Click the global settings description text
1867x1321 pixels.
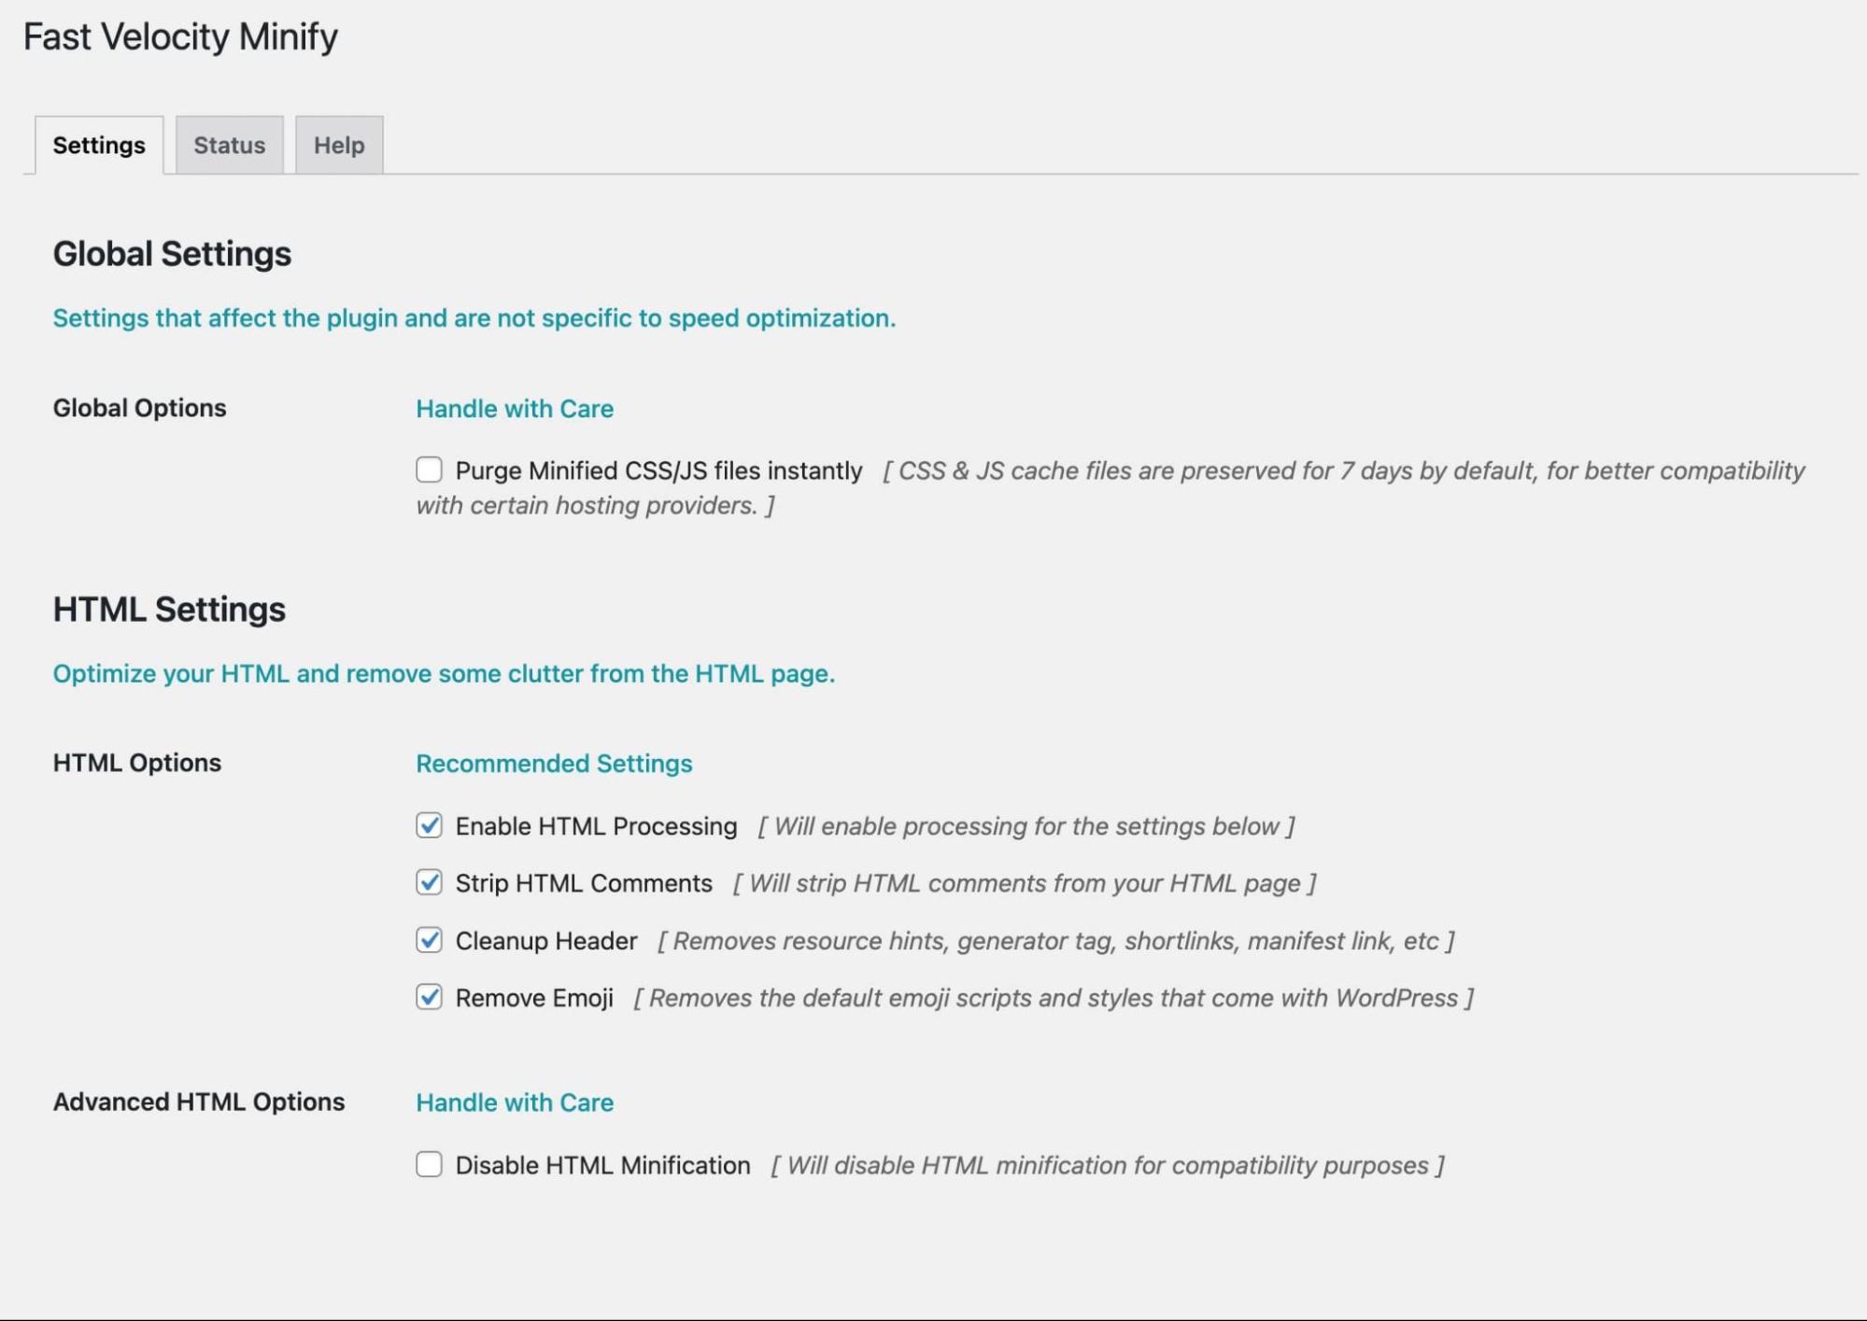tap(474, 317)
